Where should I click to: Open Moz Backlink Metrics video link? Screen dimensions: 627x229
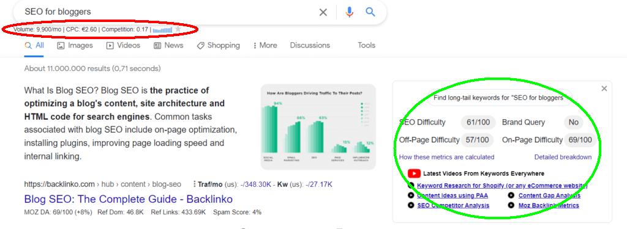[549, 205]
